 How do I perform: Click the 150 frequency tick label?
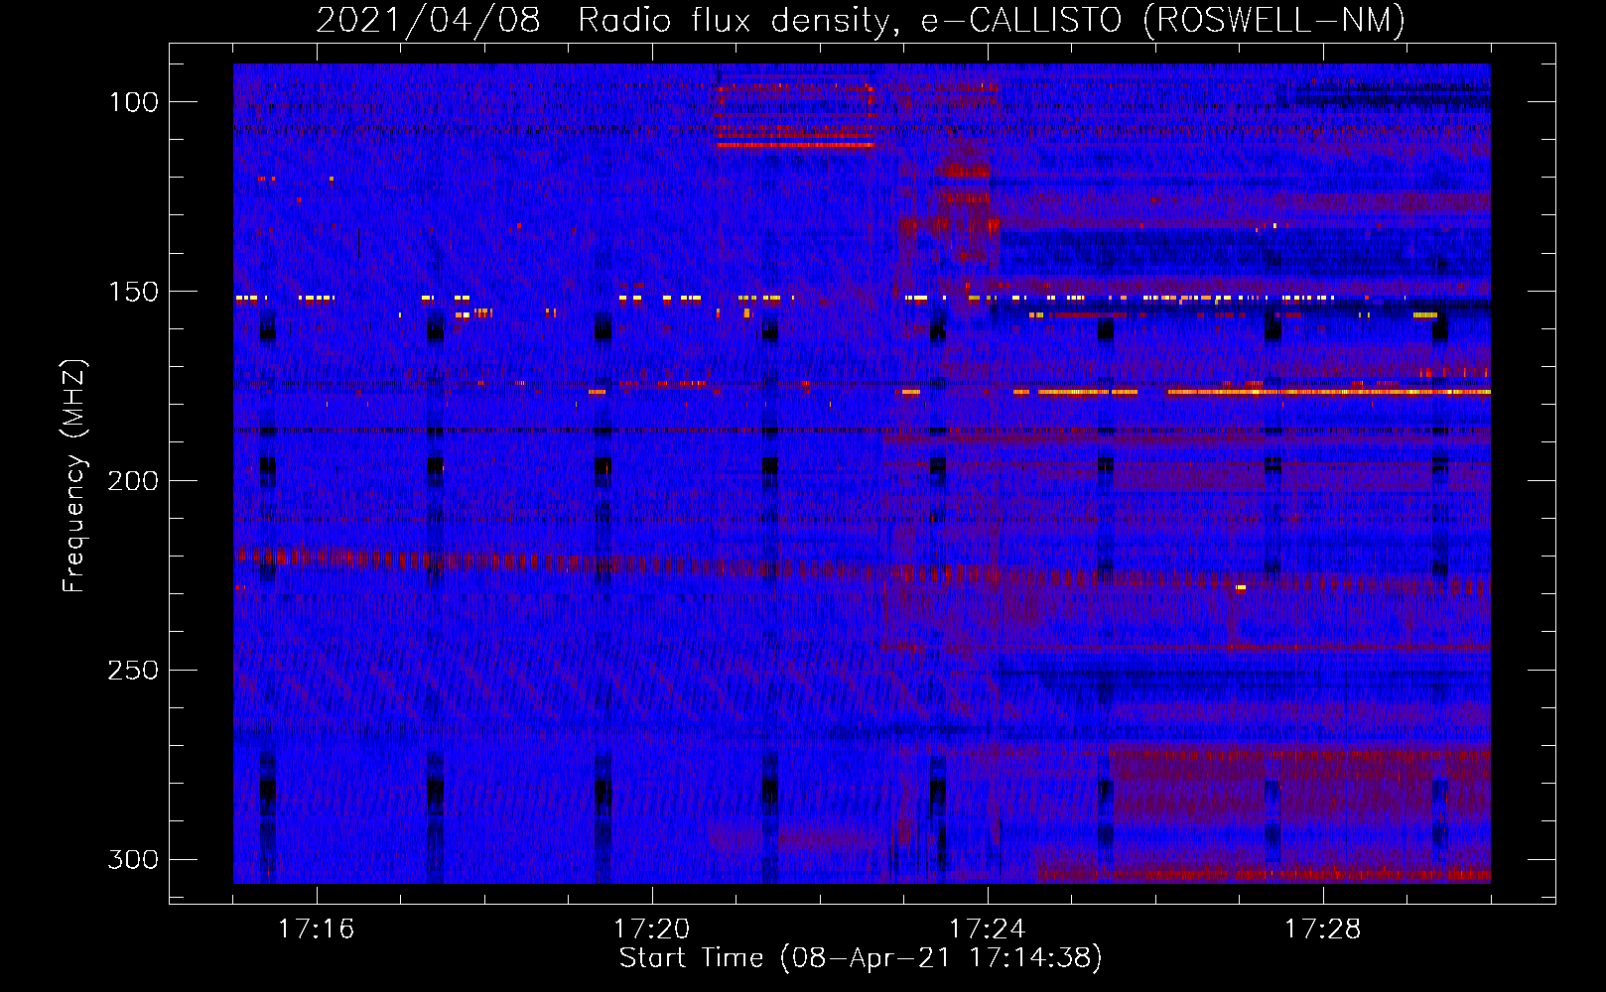133,292
